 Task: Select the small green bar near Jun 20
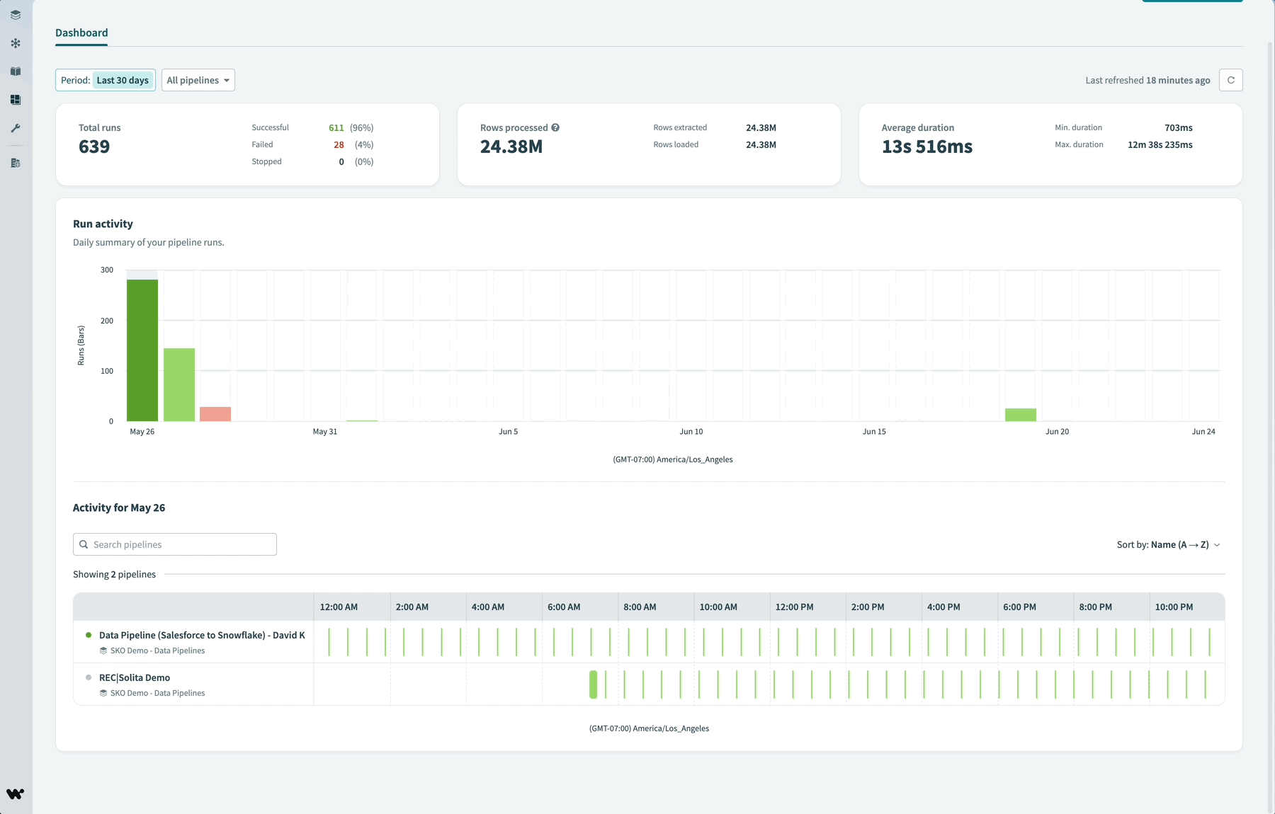click(1020, 415)
